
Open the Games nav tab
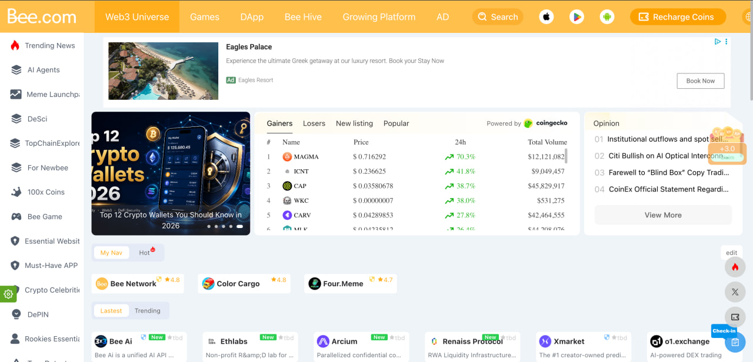205,17
